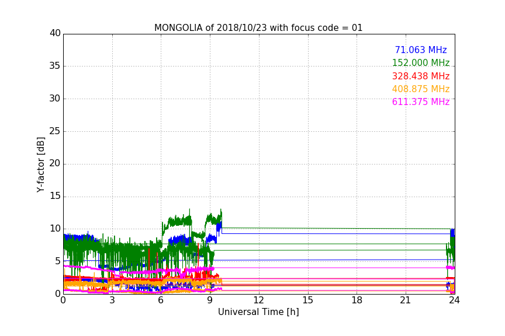
Task: Click the y-axis tick label '25'
Action: click(x=55, y=131)
